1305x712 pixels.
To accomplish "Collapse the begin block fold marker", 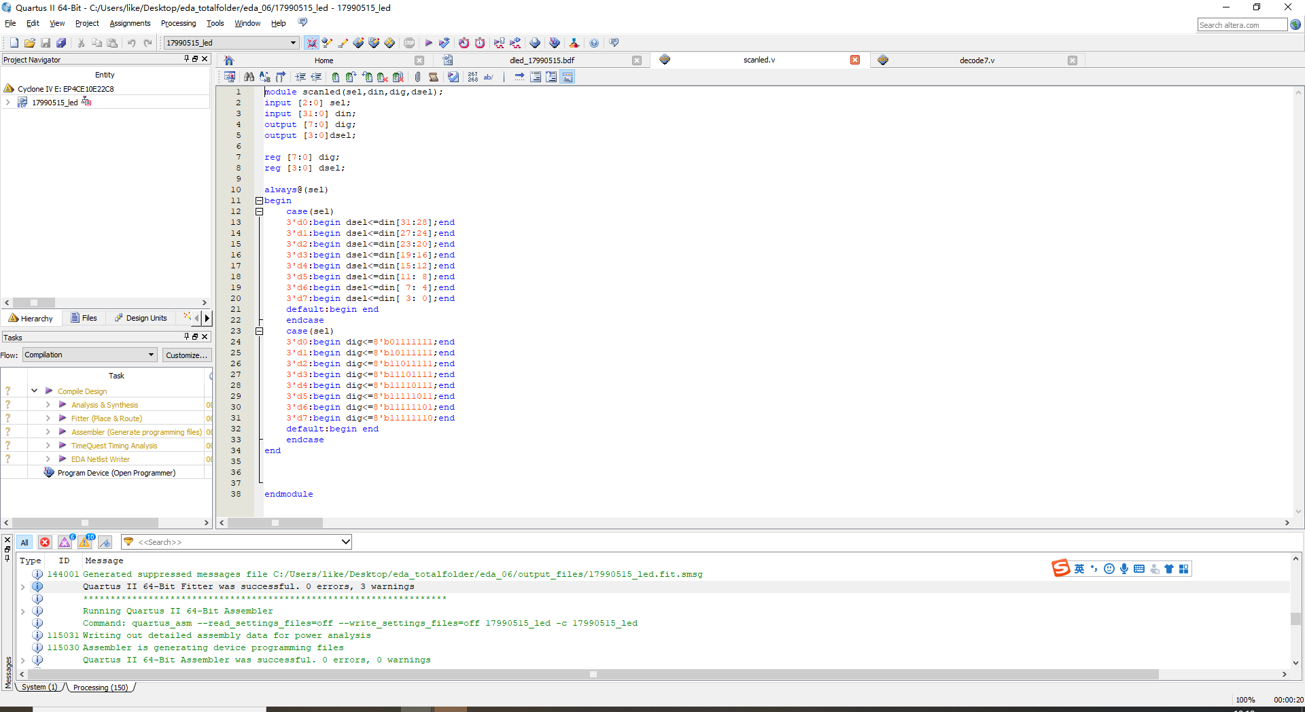I will click(x=259, y=200).
